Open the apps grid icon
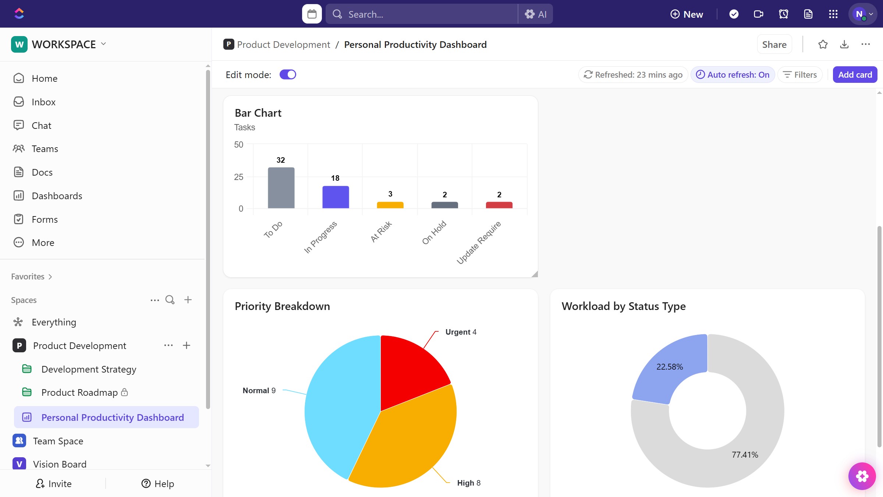Viewport: 883px width, 497px height. pyautogui.click(x=833, y=14)
